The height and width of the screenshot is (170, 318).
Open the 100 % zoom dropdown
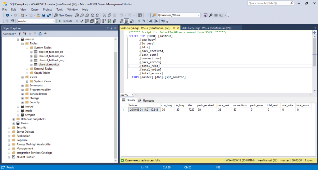click(132, 95)
